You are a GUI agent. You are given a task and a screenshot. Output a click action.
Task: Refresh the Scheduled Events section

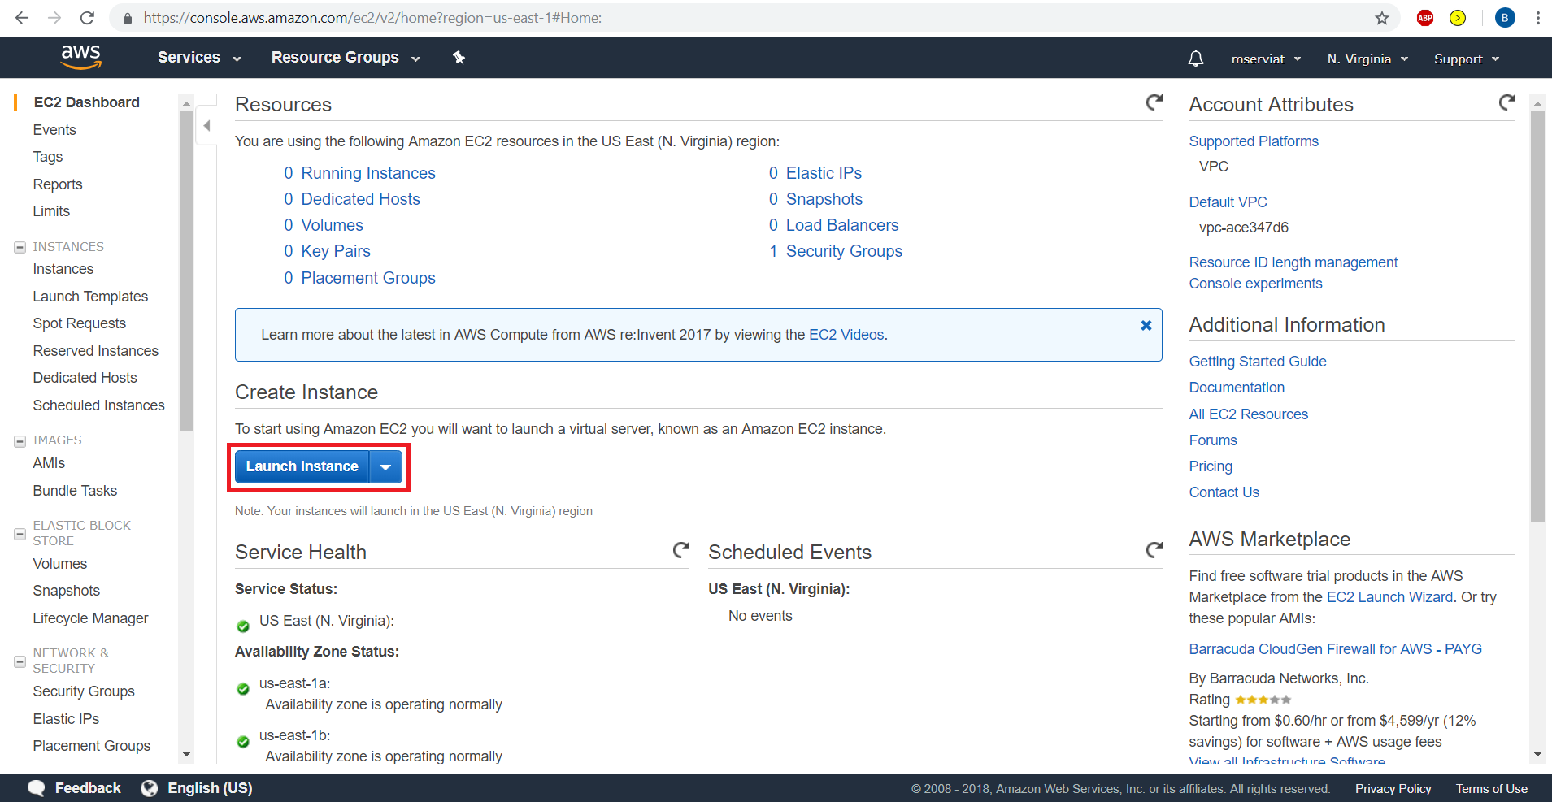1154,550
